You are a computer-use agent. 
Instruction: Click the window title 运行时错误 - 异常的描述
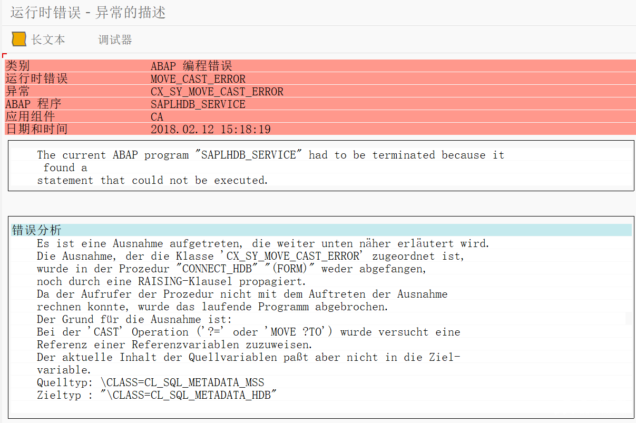tap(88, 13)
